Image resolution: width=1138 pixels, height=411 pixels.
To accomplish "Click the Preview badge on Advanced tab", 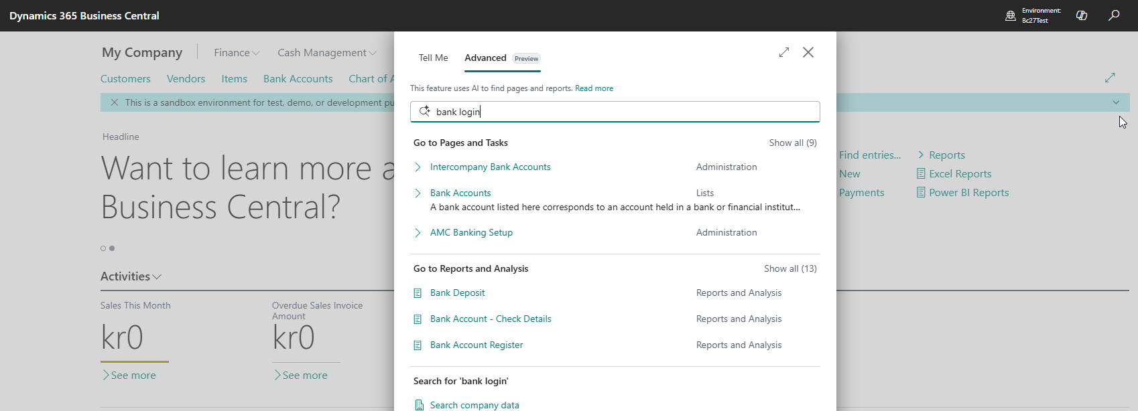I will tap(526, 59).
